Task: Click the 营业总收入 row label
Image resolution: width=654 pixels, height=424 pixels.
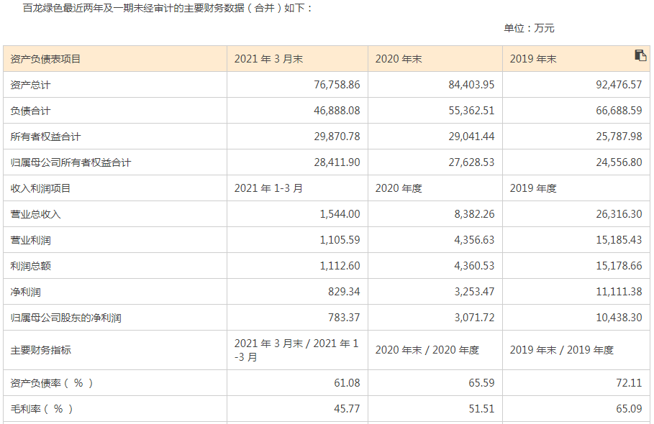Action: click(x=35, y=214)
